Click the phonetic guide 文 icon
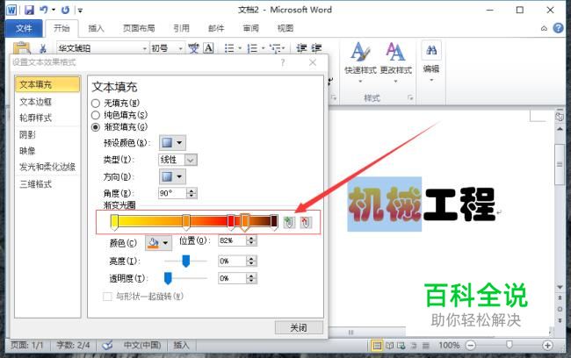 194,48
